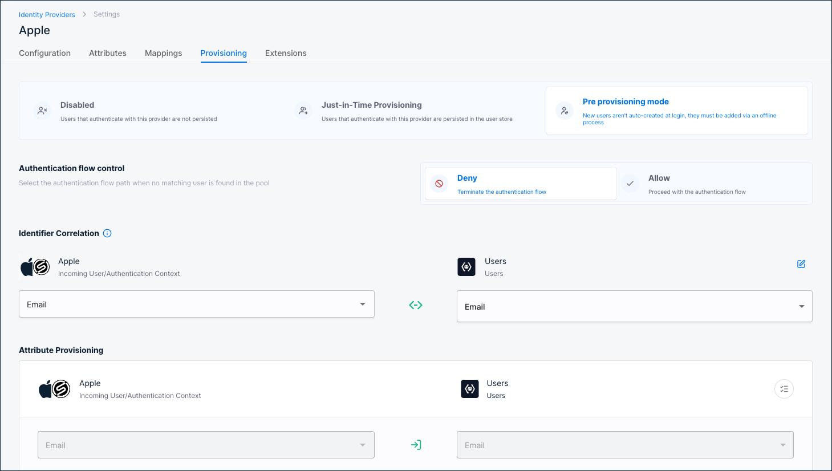The width and height of the screenshot is (832, 471).
Task: Click the crossed-out user icon on Disabled card
Action: 43,110
